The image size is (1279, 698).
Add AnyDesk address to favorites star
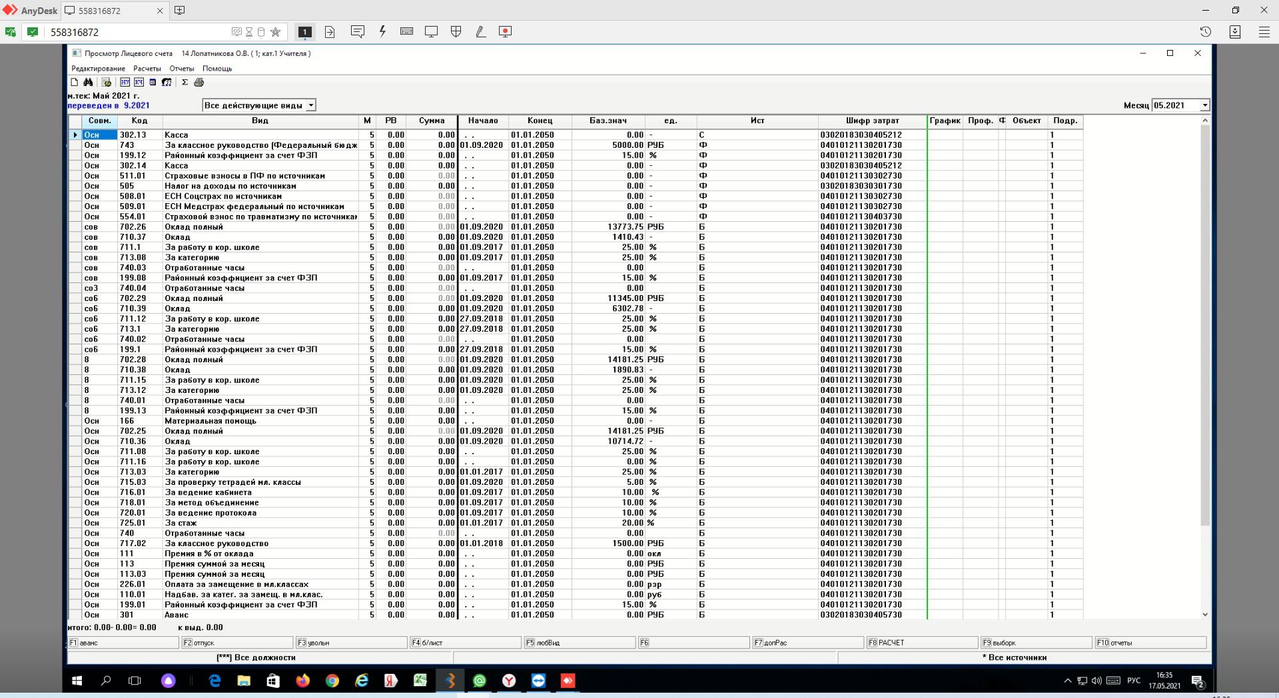coord(275,32)
